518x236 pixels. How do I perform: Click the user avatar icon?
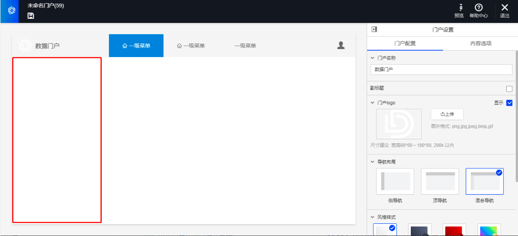pos(341,45)
